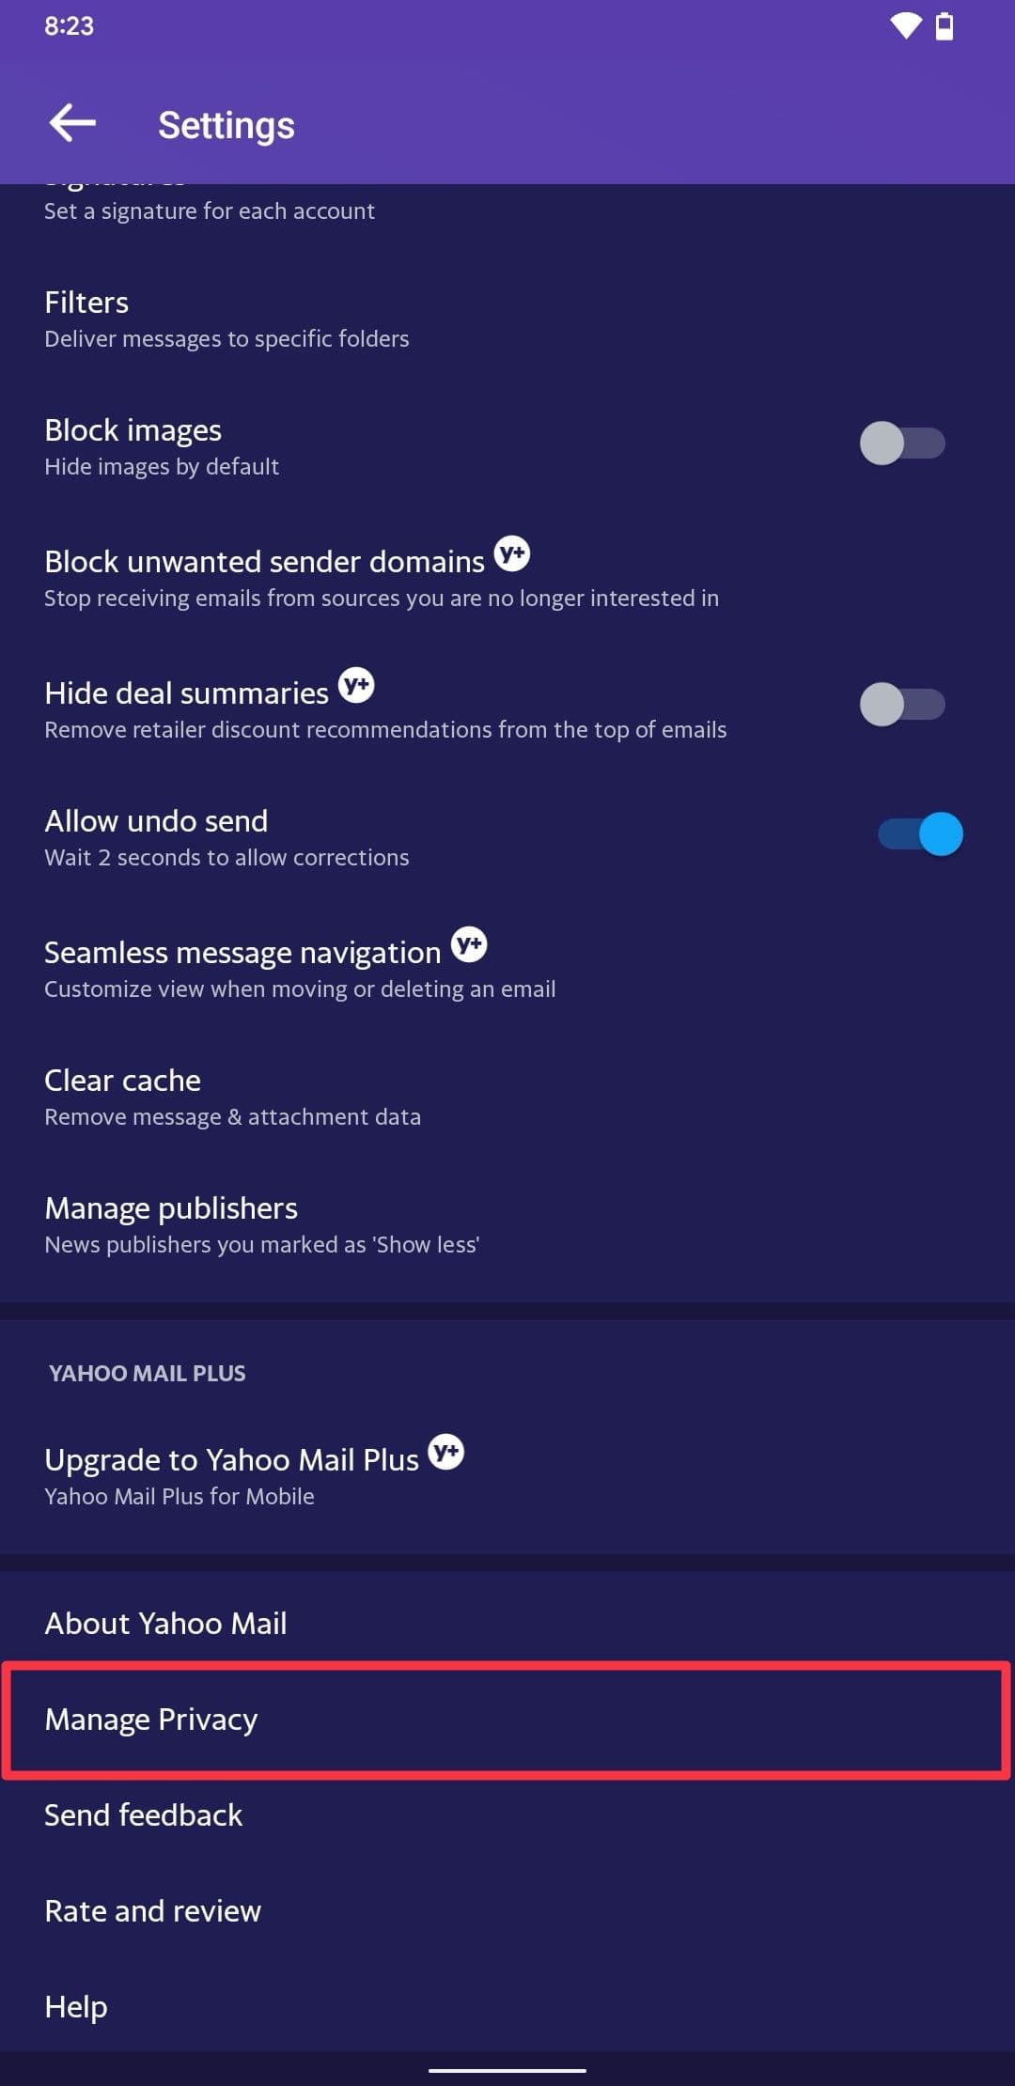Open Manage Privacy

151,1719
